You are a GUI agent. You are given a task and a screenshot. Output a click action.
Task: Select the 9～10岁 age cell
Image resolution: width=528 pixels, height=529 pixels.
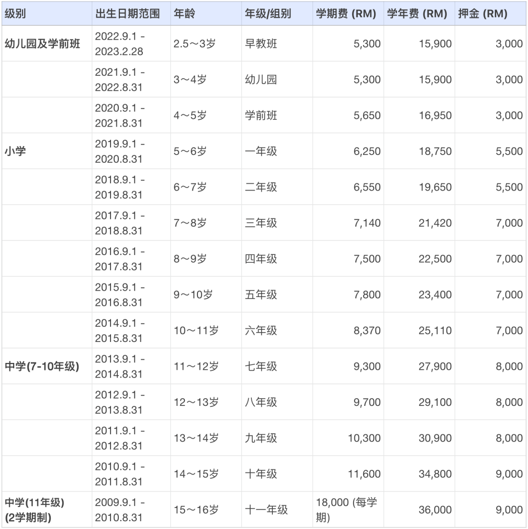click(x=206, y=295)
